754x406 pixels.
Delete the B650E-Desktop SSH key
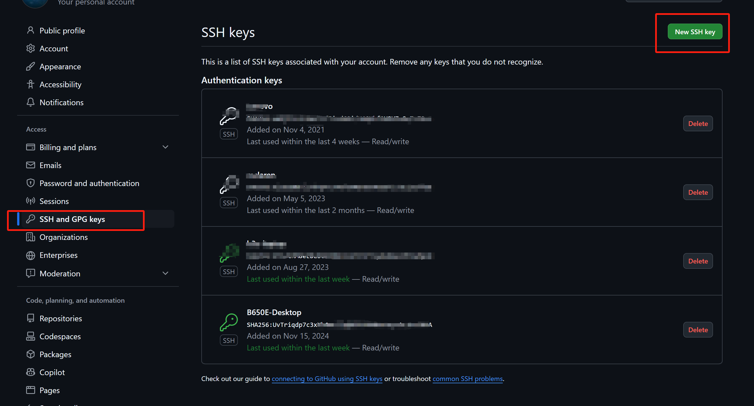click(x=698, y=330)
